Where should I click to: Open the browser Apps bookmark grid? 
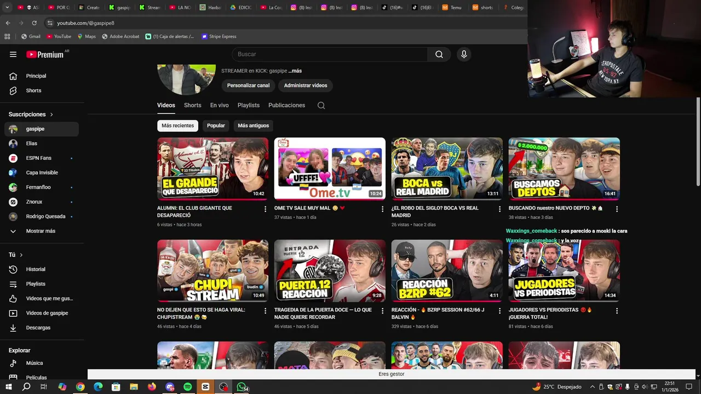(x=7, y=37)
